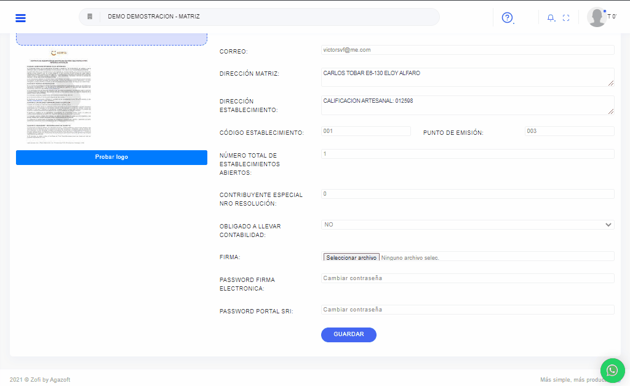The width and height of the screenshot is (630, 386).
Task: Open the user profile avatar
Action: pos(597,17)
